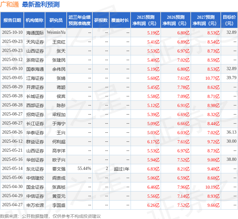The height and width of the screenshot is (219, 238).
Task: Select the 江海证券 institution cell
Action: click(35, 78)
